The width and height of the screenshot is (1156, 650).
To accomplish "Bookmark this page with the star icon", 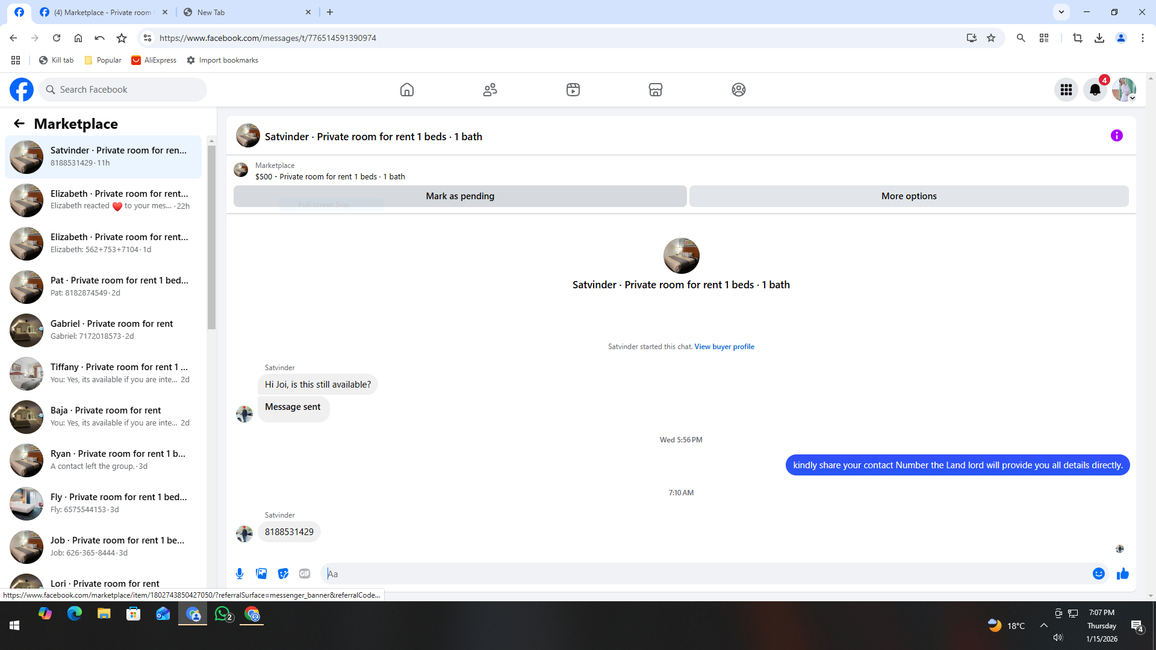I will 991,38.
